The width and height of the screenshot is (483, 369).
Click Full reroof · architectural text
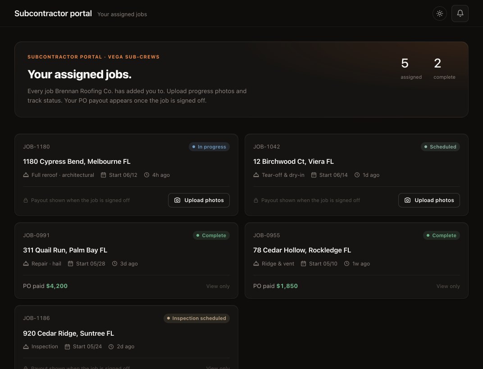[63, 175]
